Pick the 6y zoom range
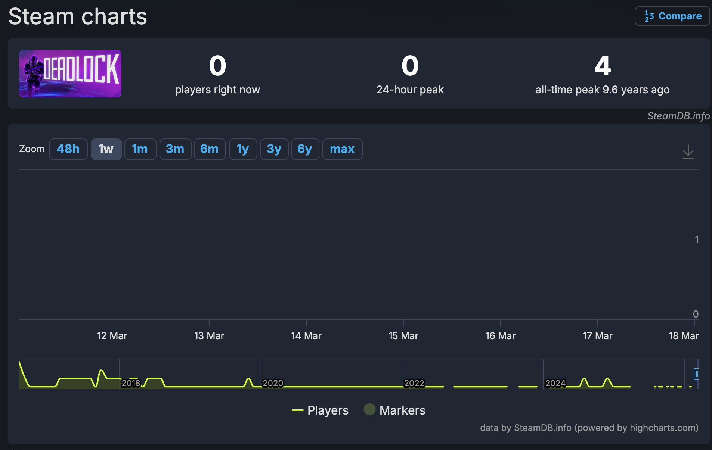The width and height of the screenshot is (712, 450). click(x=305, y=149)
